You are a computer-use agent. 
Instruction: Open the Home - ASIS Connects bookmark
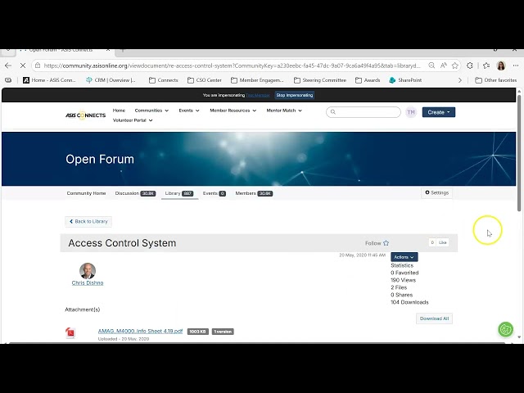[49, 80]
